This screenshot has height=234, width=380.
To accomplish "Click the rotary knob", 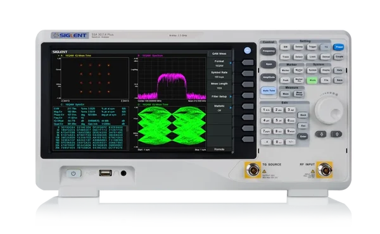I will pyautogui.click(x=329, y=110).
